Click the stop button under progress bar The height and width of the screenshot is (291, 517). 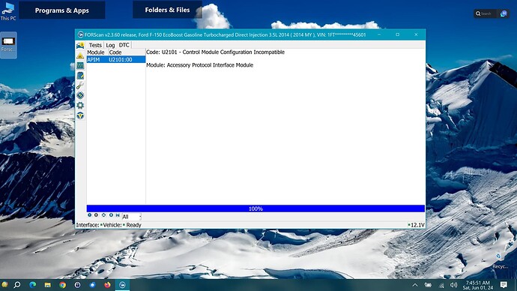(96, 215)
